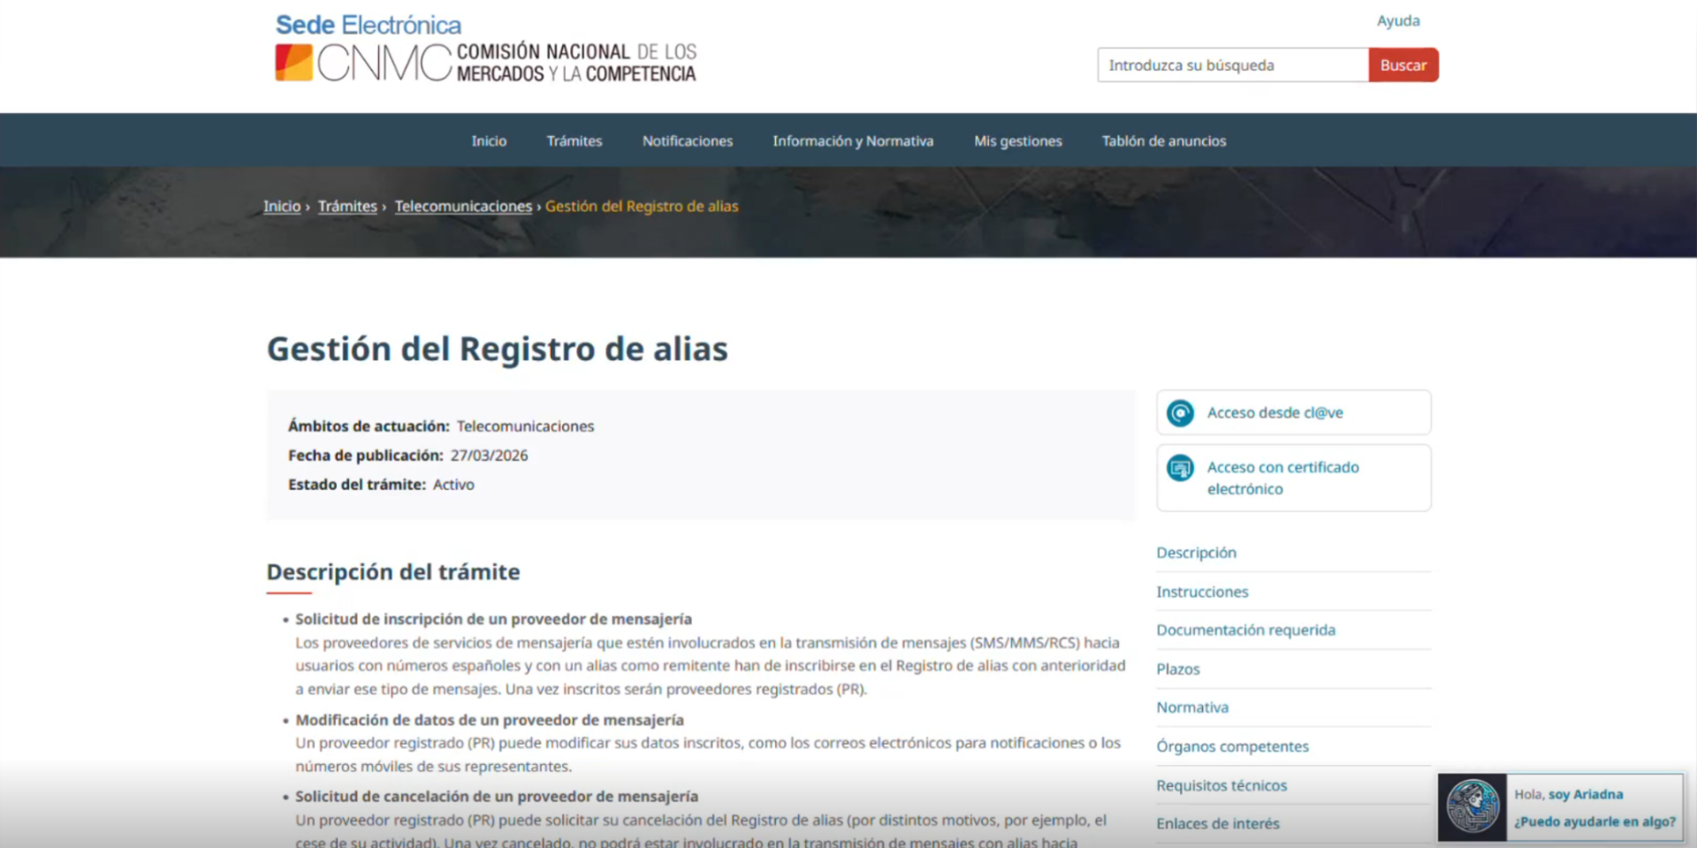Focus the 'Introduzca su búsqueda' search field

pyautogui.click(x=1233, y=65)
